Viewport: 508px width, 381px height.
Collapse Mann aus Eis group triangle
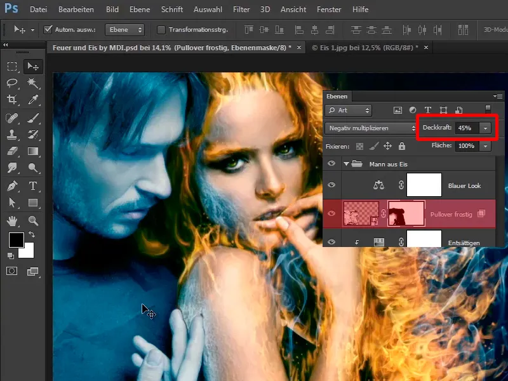[x=346, y=164]
